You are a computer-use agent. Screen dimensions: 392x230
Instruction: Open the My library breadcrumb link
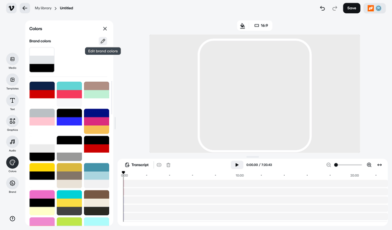[x=43, y=8]
